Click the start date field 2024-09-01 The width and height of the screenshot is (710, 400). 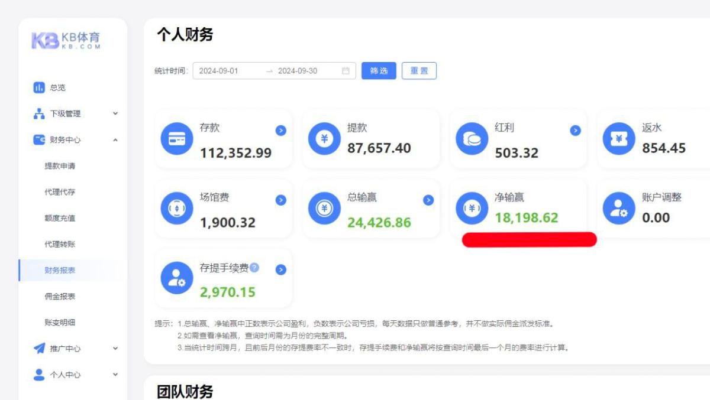pos(219,71)
